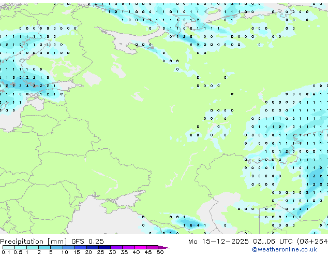Select the 40–45 mm magenta legend swatch
Screen dimensions: 328x254
click(x=140, y=247)
